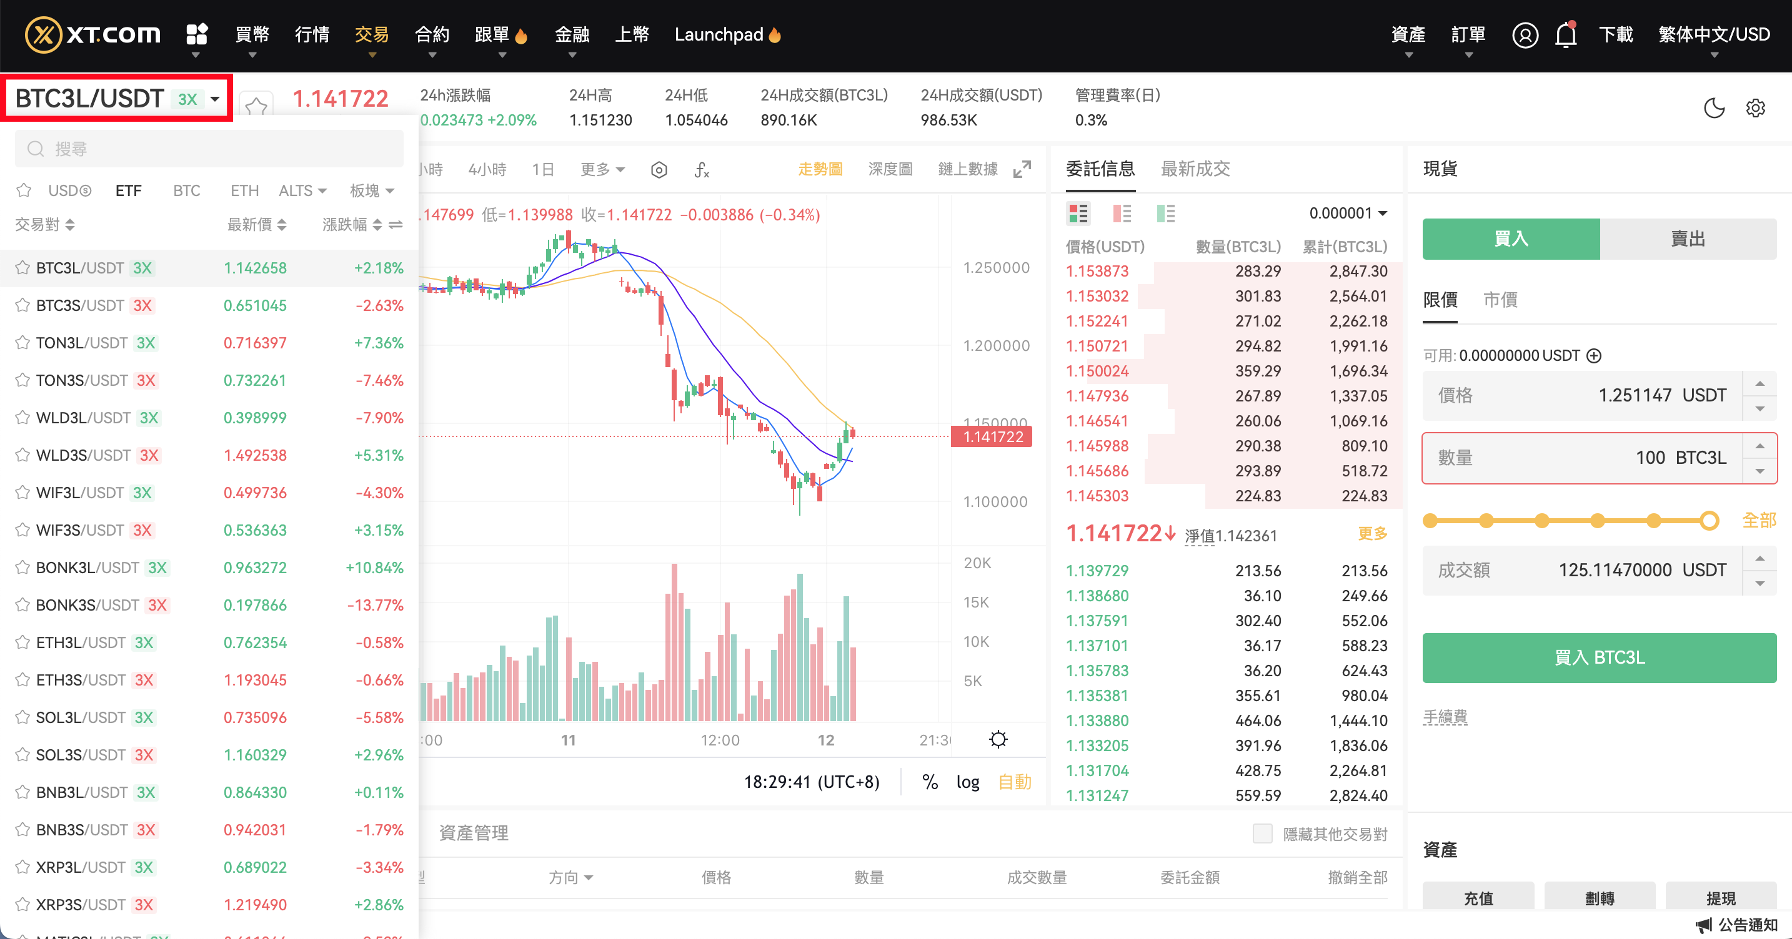1792x939 pixels.
Task: Select the 市價 market order tab
Action: (1500, 300)
